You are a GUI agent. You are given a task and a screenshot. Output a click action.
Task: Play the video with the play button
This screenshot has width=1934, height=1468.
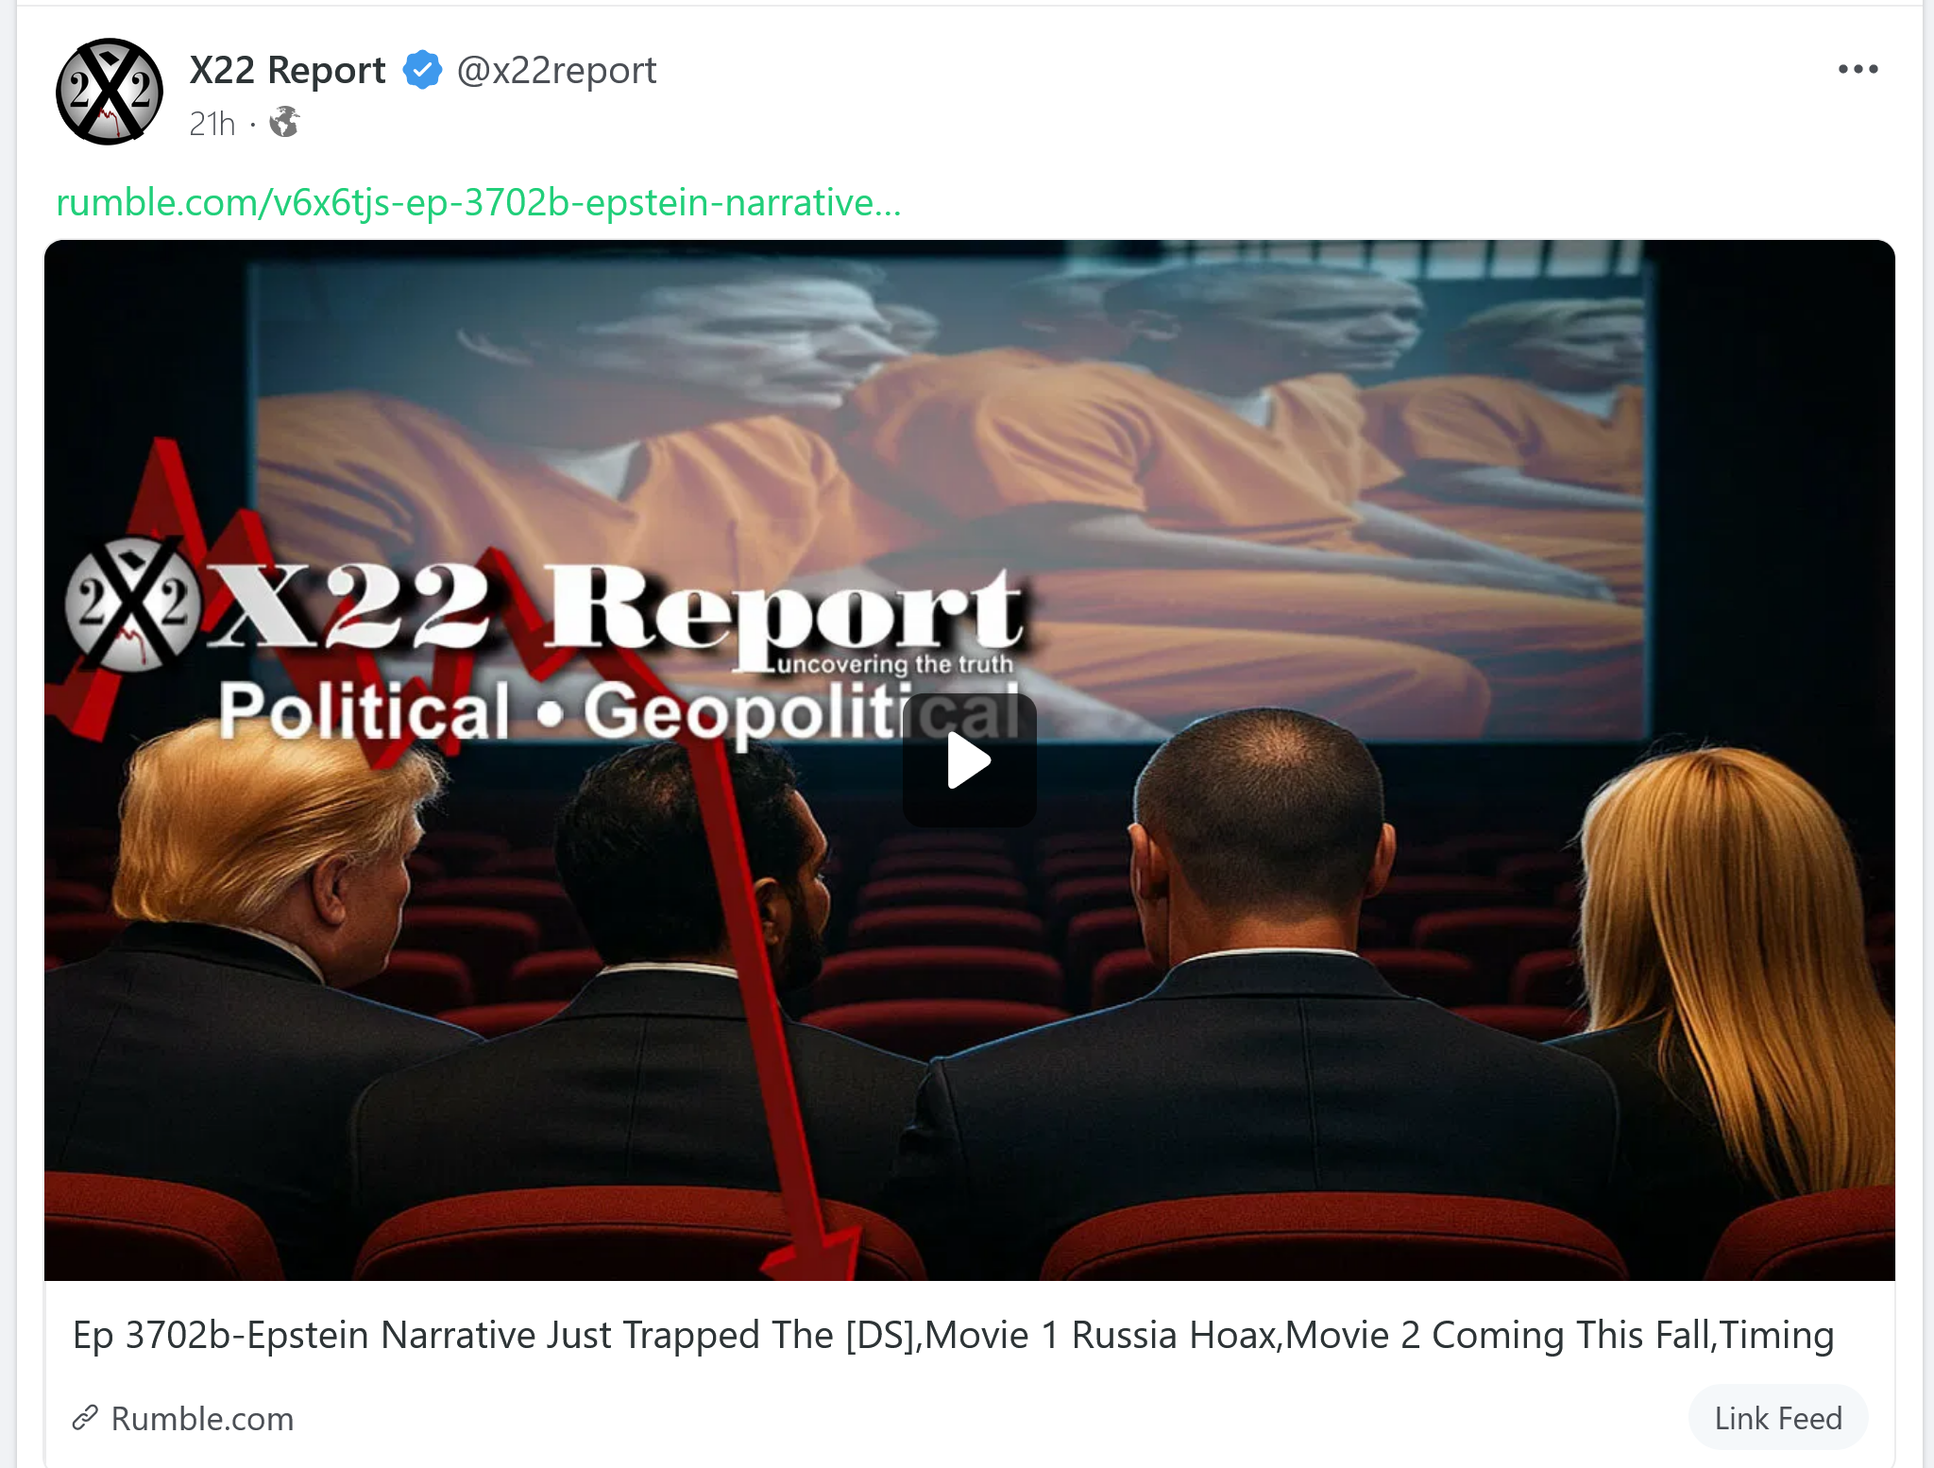pyautogui.click(x=970, y=760)
